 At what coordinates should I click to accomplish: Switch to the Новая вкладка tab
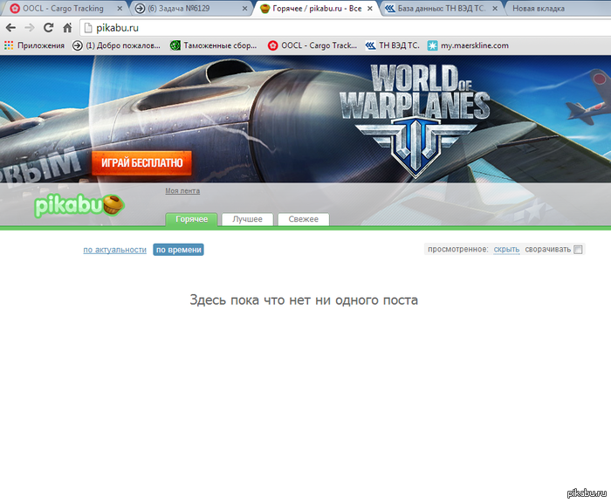coord(557,8)
